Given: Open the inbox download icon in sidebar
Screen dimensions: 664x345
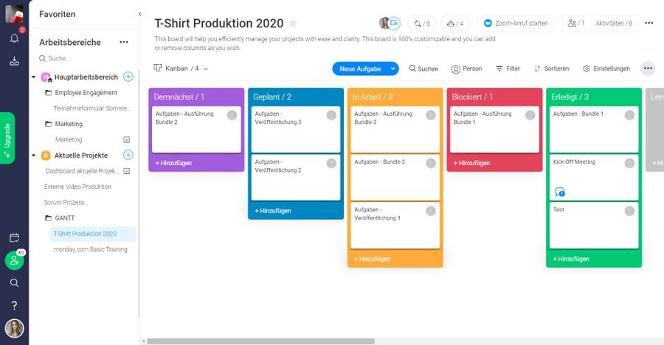Looking at the screenshot, I should (x=14, y=61).
